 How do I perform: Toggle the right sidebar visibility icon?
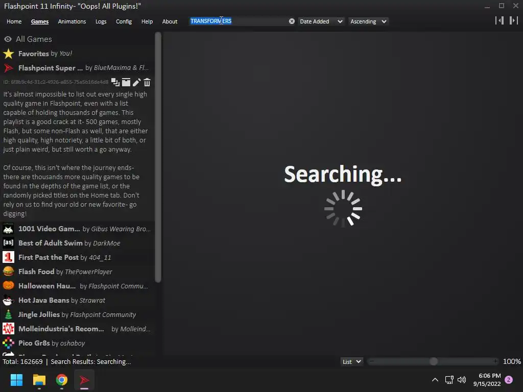514,20
